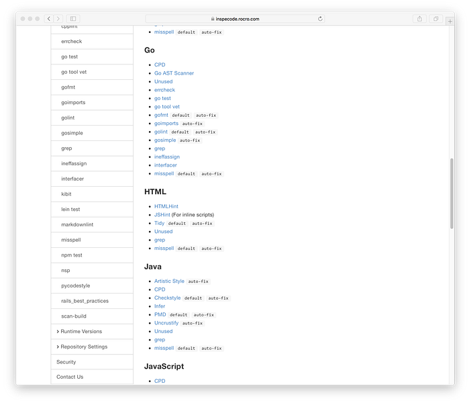The height and width of the screenshot is (403, 469).
Task: Open the JSHint link under HTML
Action: pos(162,215)
